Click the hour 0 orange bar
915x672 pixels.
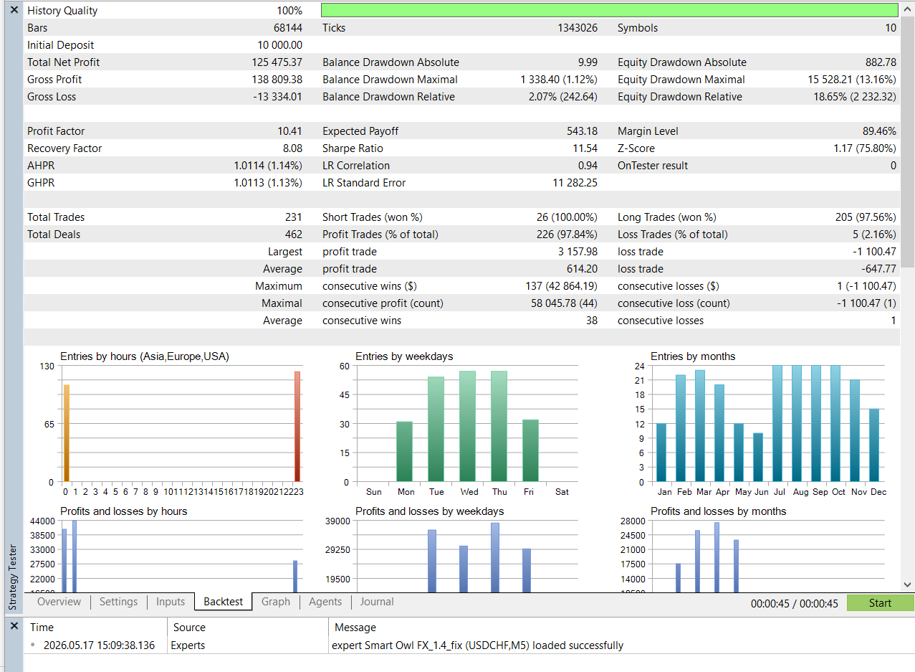tap(67, 433)
